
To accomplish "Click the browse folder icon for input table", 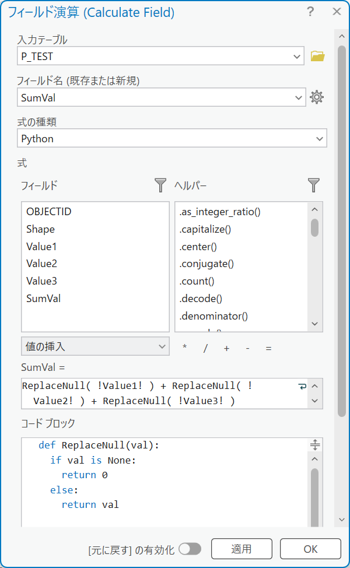I will [317, 56].
